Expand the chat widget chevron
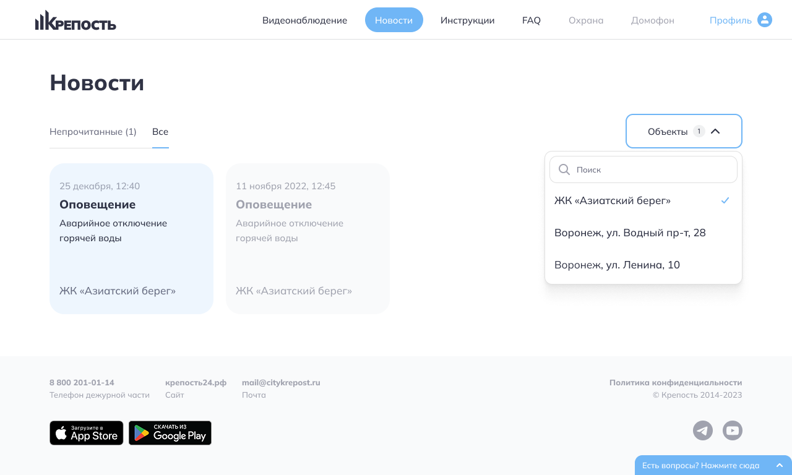 780,465
